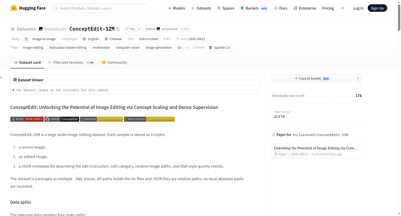Click the Datasets breadcrumb label
This screenshot has height=216, width=401.
tap(26, 29)
